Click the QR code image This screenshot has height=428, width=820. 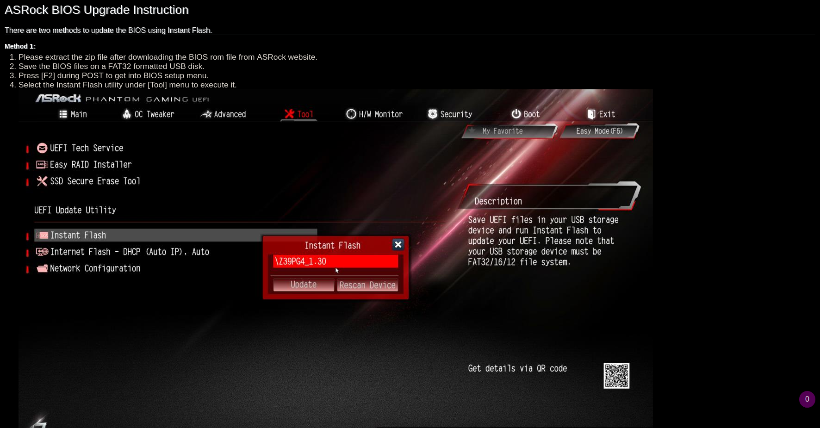tap(616, 376)
